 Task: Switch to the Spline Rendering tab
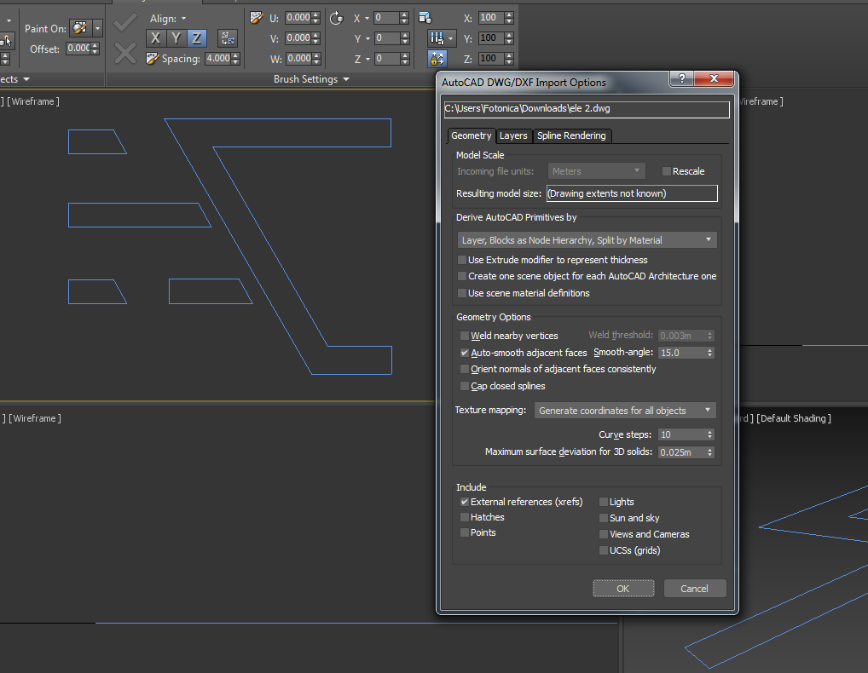pos(572,135)
